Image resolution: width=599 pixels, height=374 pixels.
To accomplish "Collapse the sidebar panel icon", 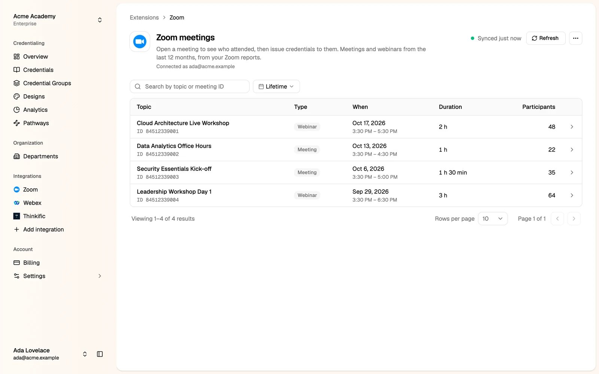I will click(x=100, y=354).
